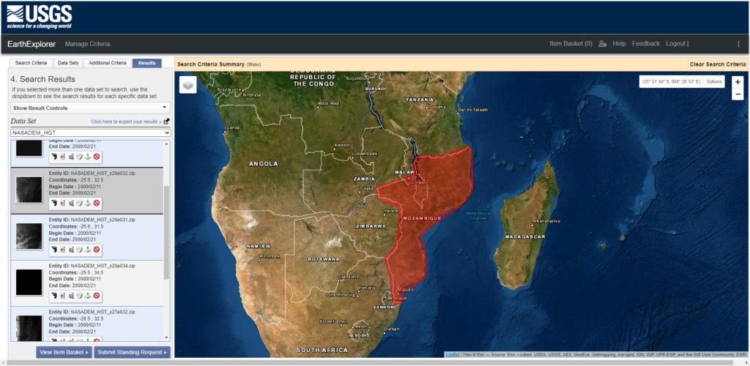Click here to export your results link
Screen dimensions: 750x366
click(126, 122)
